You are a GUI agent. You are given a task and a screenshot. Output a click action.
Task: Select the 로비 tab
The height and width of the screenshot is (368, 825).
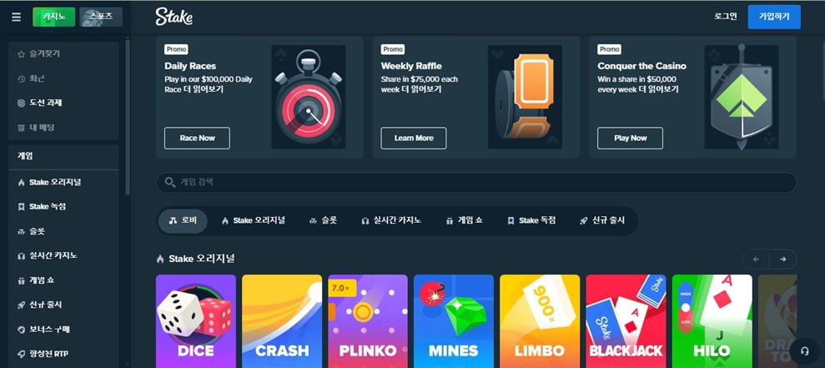(x=183, y=221)
